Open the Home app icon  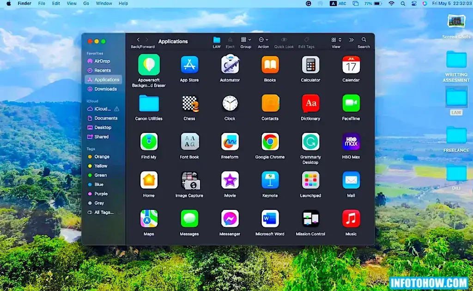[x=149, y=180]
